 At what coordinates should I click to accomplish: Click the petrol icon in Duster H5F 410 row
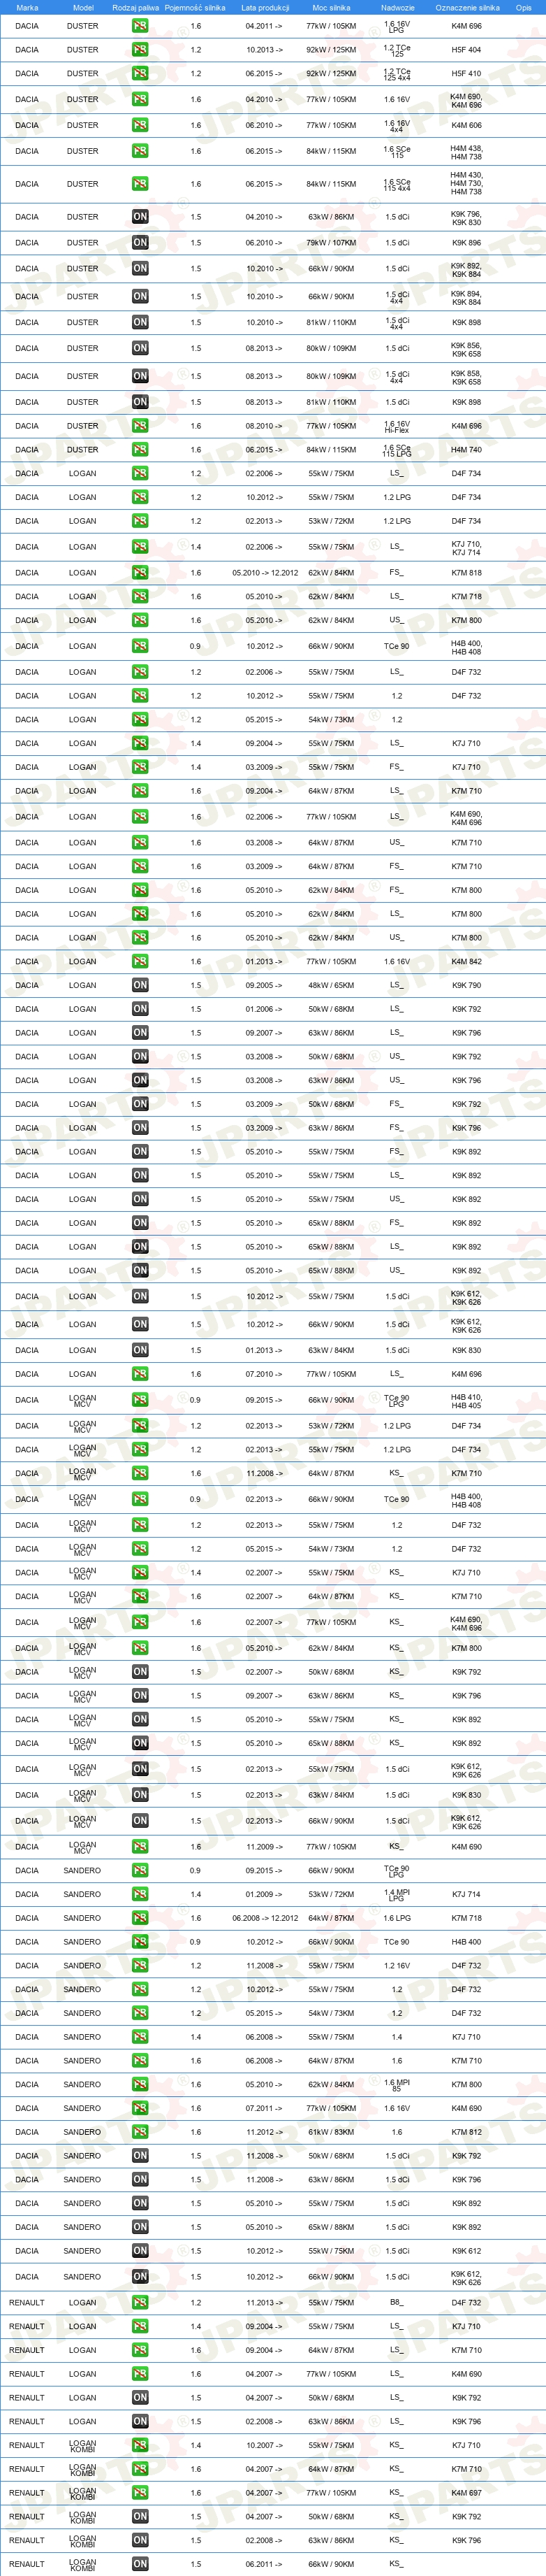140,73
